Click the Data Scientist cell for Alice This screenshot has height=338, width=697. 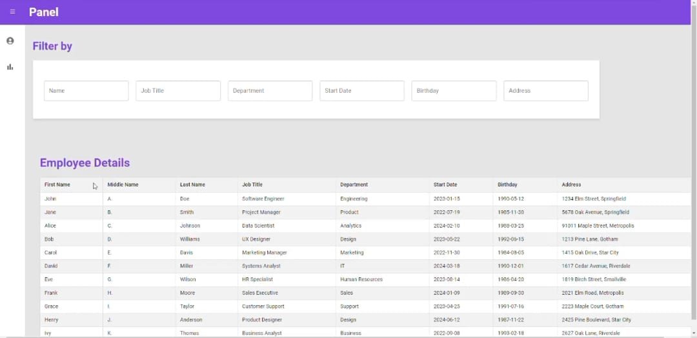[258, 226]
